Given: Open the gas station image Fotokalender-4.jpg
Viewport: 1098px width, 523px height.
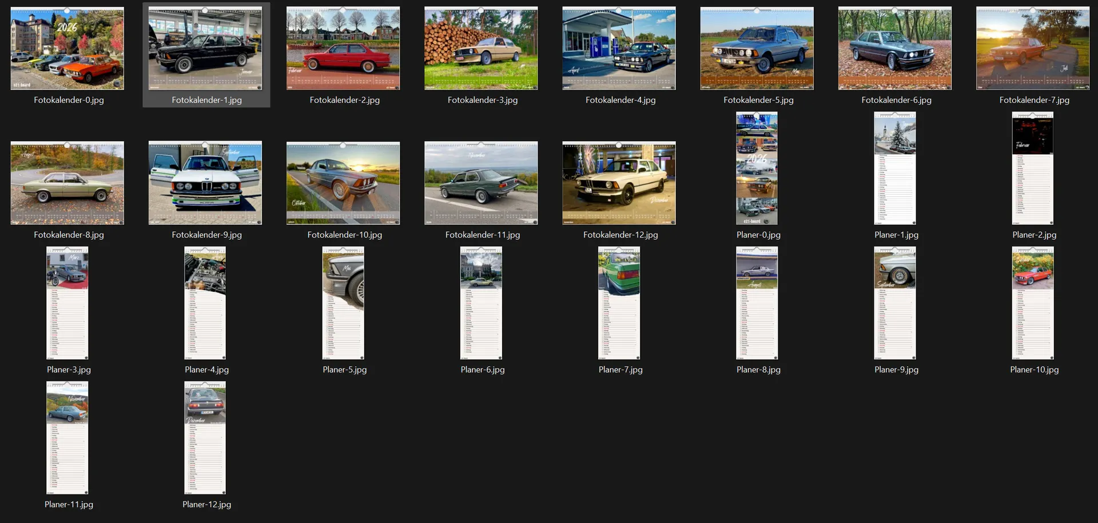Looking at the screenshot, I should point(619,49).
